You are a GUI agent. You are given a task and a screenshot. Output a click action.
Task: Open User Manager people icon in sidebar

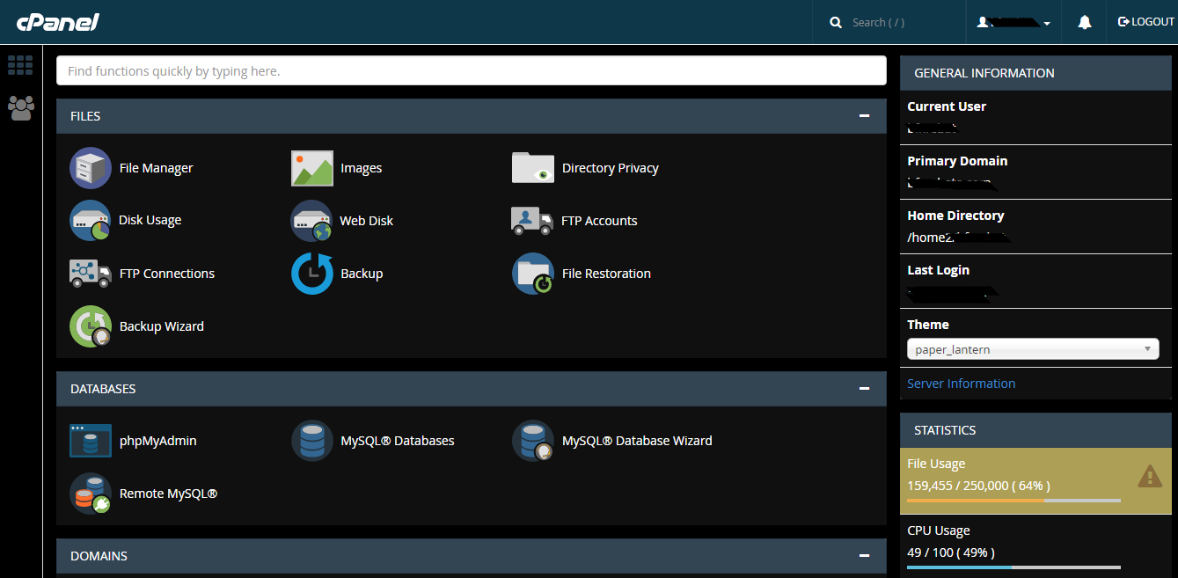click(20, 107)
